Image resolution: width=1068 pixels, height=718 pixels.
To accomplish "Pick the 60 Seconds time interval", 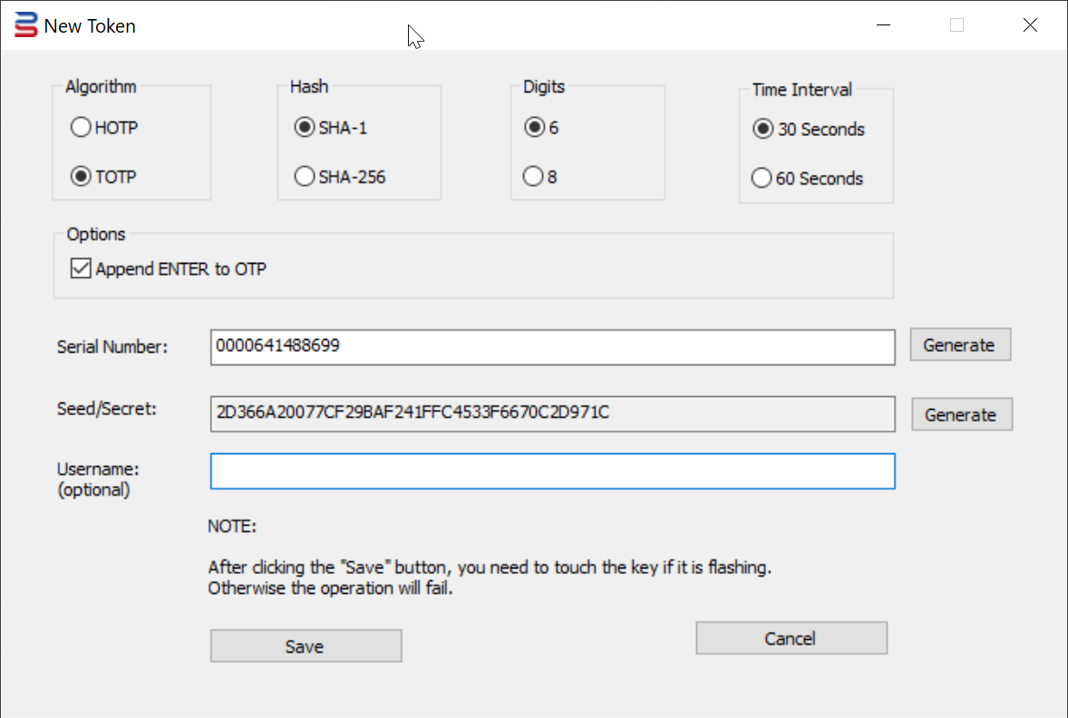I will click(x=762, y=179).
